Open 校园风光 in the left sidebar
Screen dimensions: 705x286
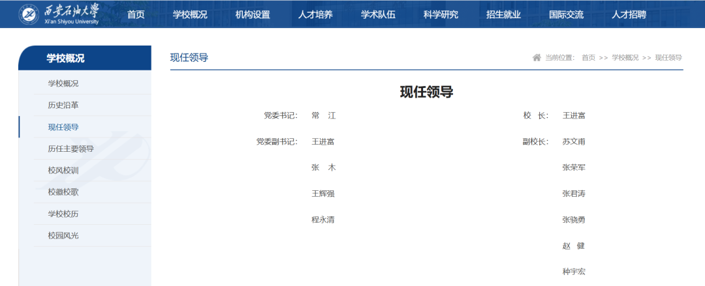pyautogui.click(x=63, y=235)
